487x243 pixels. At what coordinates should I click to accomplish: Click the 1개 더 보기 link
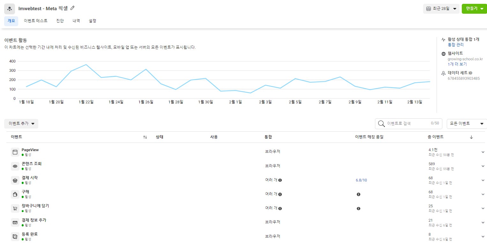(x=457, y=64)
